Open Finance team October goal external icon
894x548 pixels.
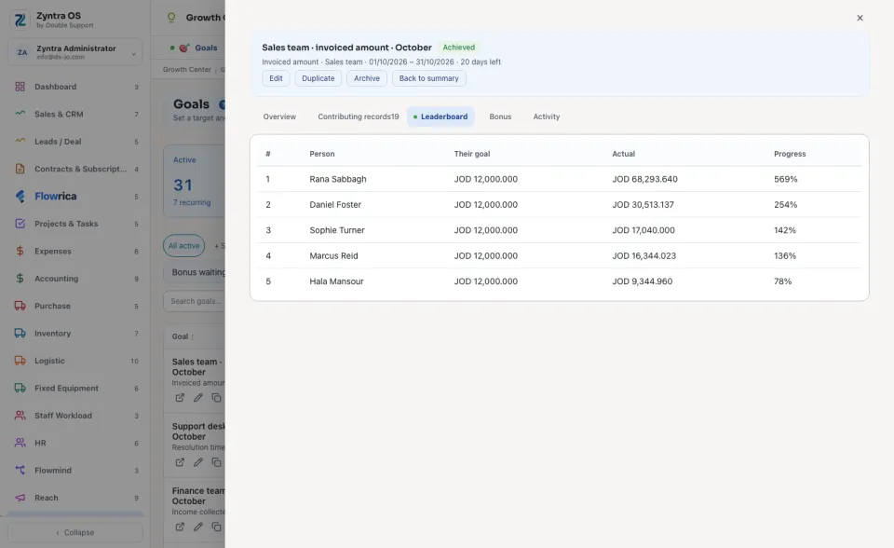180,527
